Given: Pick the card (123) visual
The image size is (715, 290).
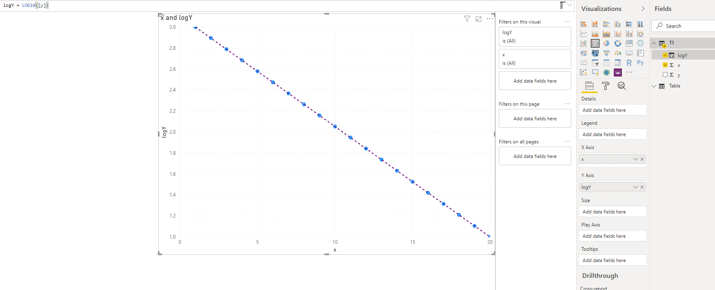Looking at the screenshot, I should click(x=629, y=53).
